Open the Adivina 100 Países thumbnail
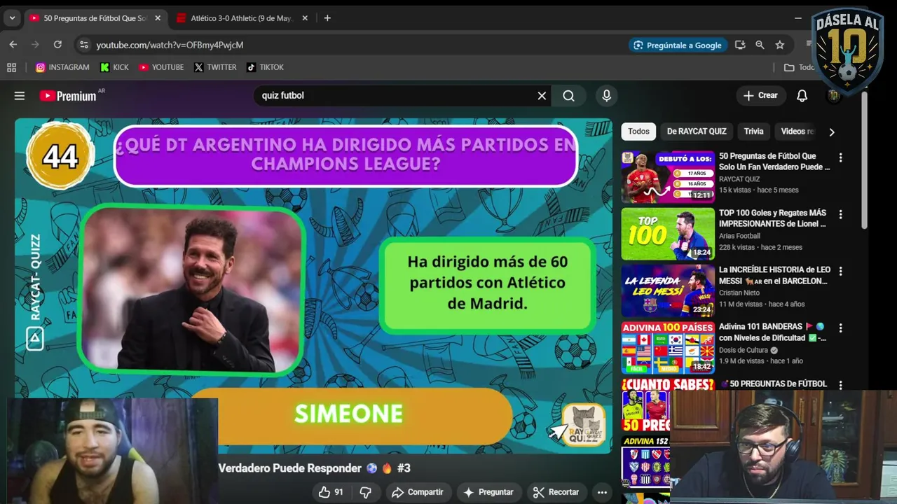 point(668,347)
